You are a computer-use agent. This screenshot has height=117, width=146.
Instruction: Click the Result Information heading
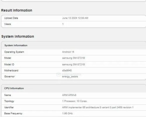click(x=17, y=10)
